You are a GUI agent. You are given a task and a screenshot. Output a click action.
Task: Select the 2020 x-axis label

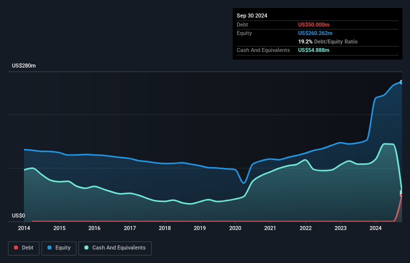(x=235, y=228)
